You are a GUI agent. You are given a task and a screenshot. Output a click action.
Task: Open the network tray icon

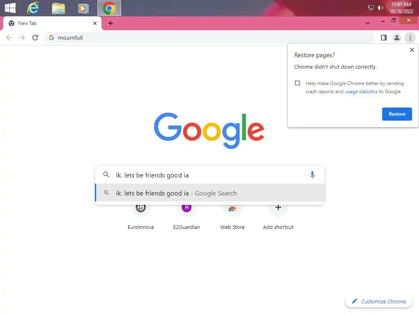pos(371,8)
